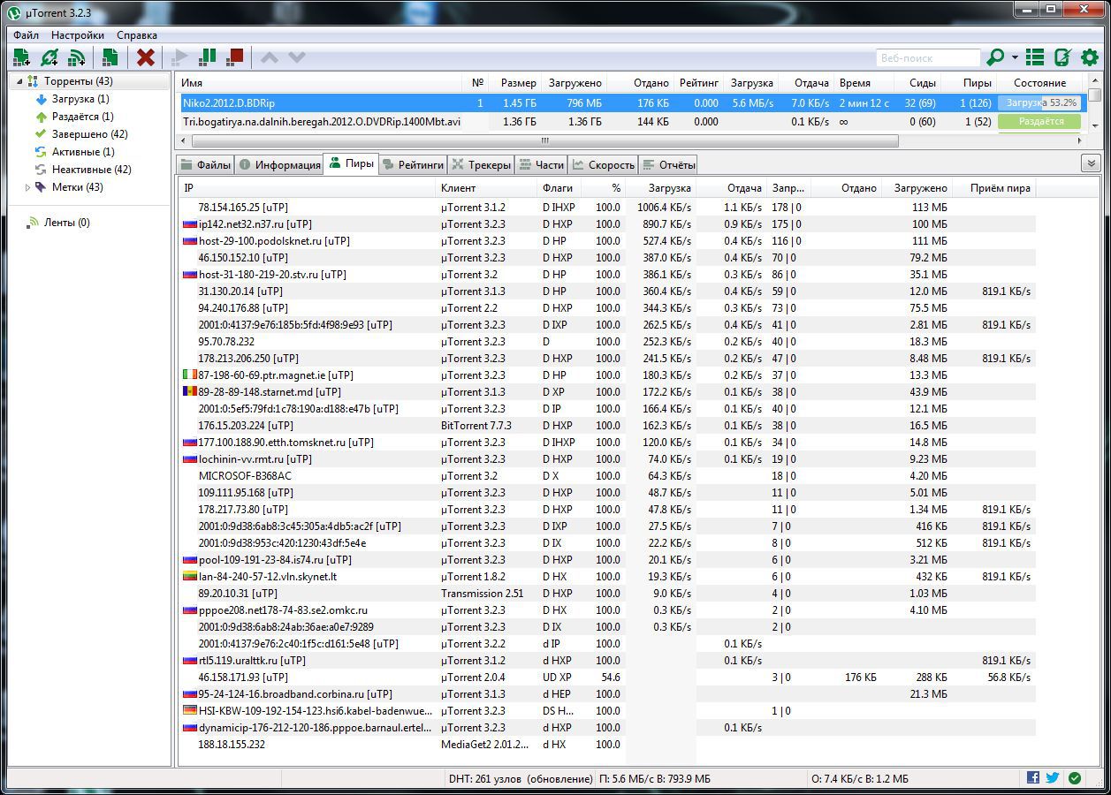The height and width of the screenshot is (795, 1111).
Task: Switch to the Информация tab
Action: click(279, 164)
